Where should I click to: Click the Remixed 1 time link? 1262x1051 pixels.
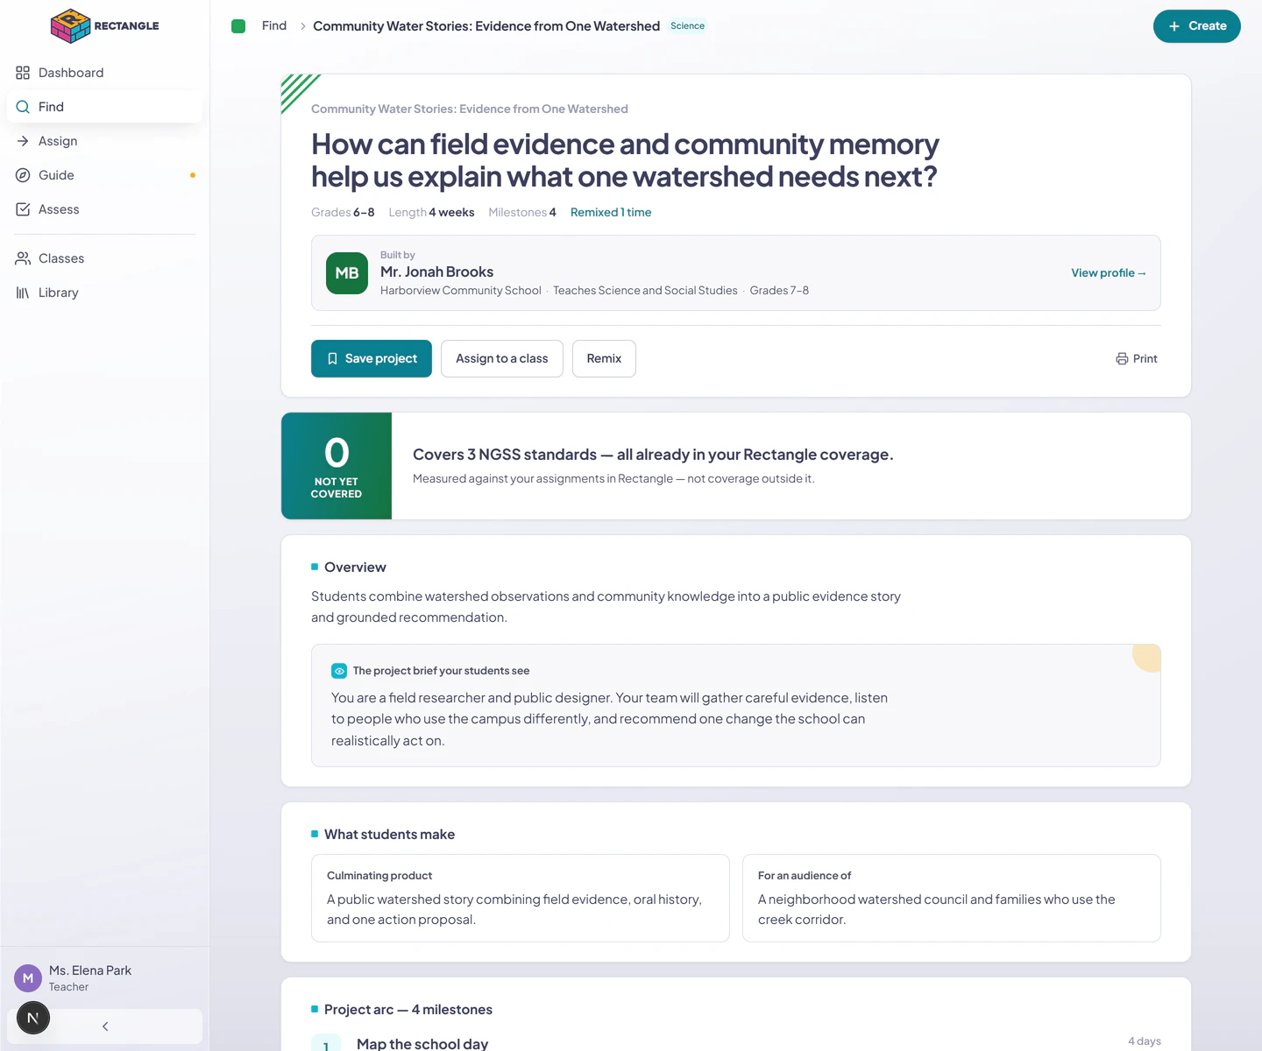tap(611, 213)
